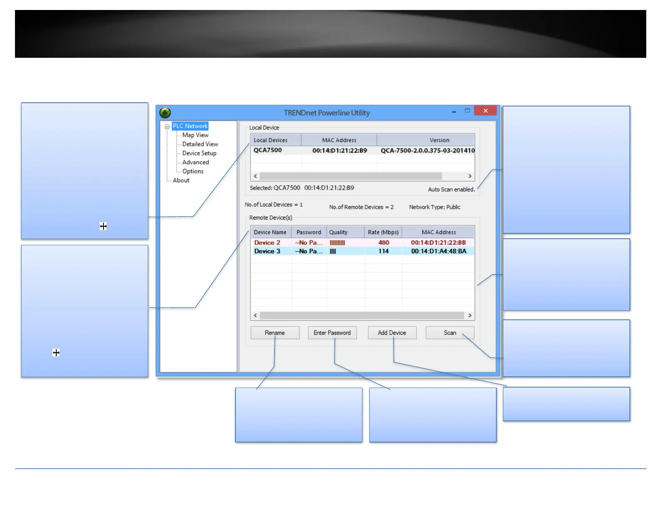
Task: Click local MAC address 00:14:D1:21:22:B9 cell
Action: (339, 151)
